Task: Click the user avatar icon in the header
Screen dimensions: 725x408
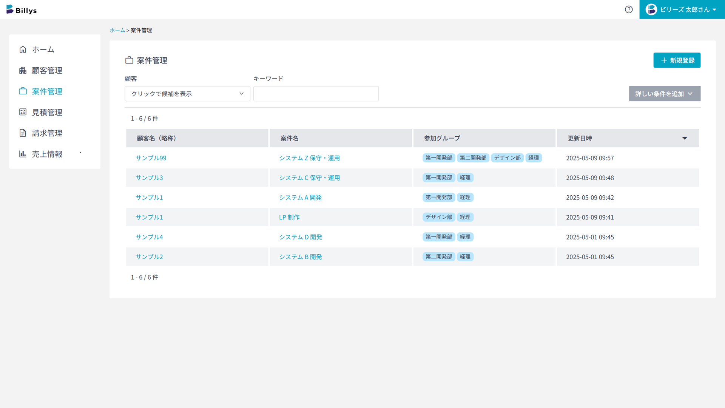Action: click(x=651, y=9)
